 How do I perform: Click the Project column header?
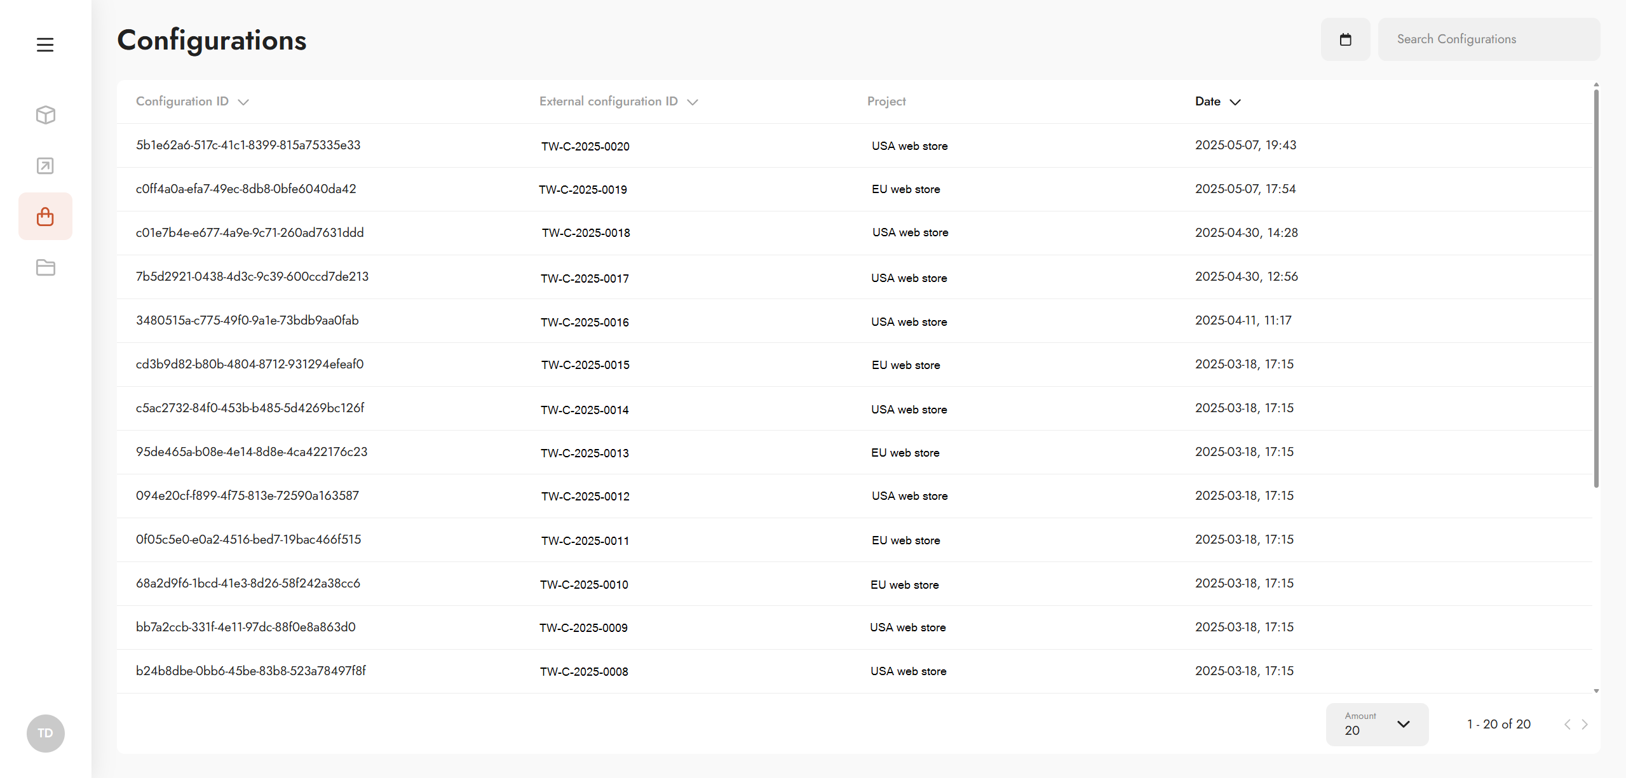pos(886,102)
